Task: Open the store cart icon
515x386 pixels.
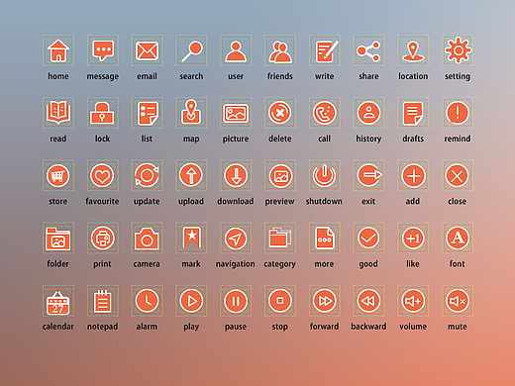Action: (x=58, y=175)
